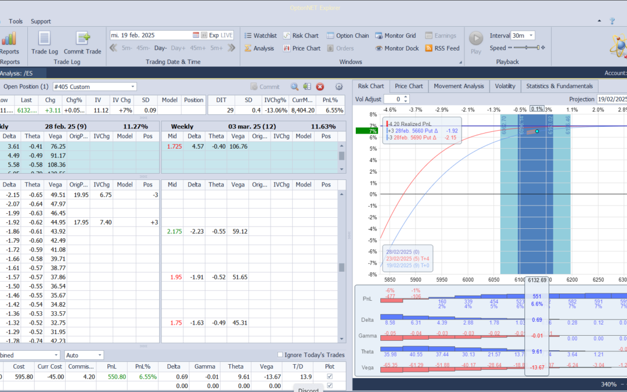Screen dimensions: 627x392
Task: Open position settings gear icon
Action: [x=339, y=87]
